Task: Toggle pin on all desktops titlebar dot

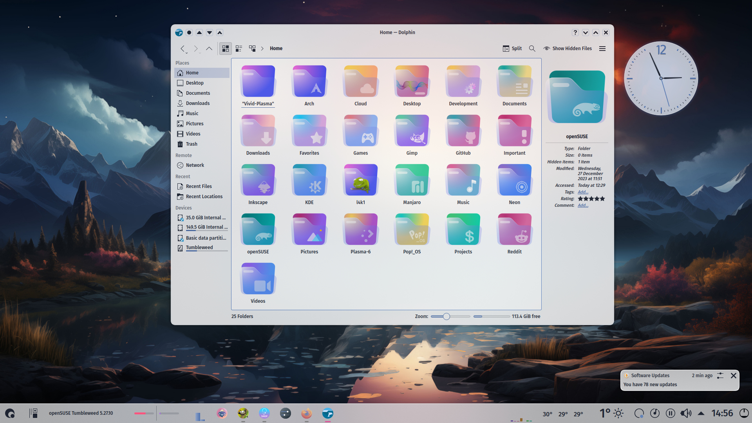Action: coord(189,33)
